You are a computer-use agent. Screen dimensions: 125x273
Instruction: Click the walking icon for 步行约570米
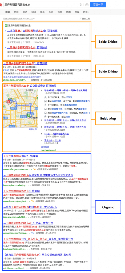(x=46, y=97)
